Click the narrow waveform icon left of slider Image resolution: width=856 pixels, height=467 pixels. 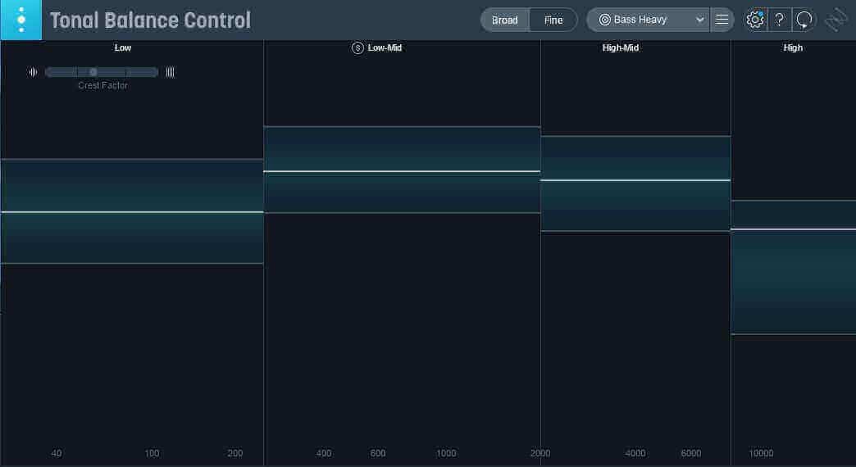(33, 72)
